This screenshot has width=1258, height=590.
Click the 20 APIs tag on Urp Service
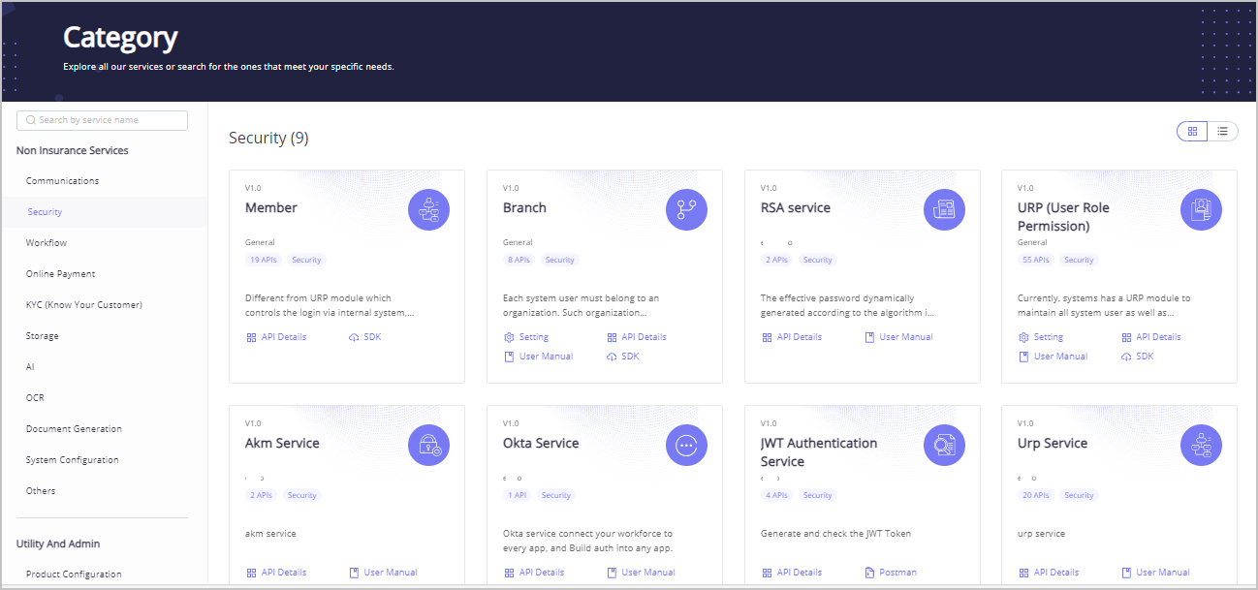(1036, 495)
